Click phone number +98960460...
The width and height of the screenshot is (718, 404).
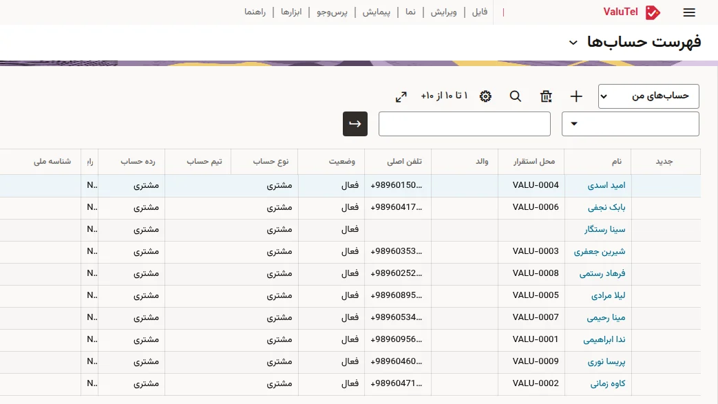click(397, 361)
